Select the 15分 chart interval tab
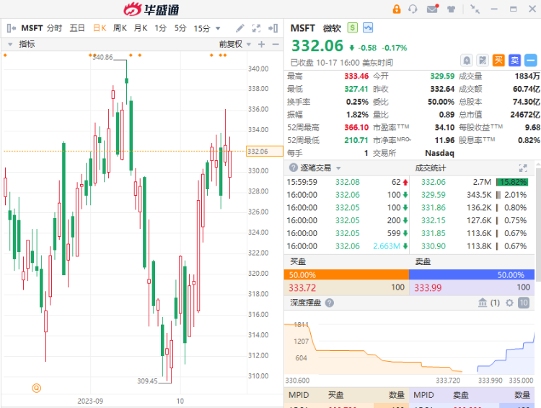This screenshot has width=541, height=408. pyautogui.click(x=202, y=28)
